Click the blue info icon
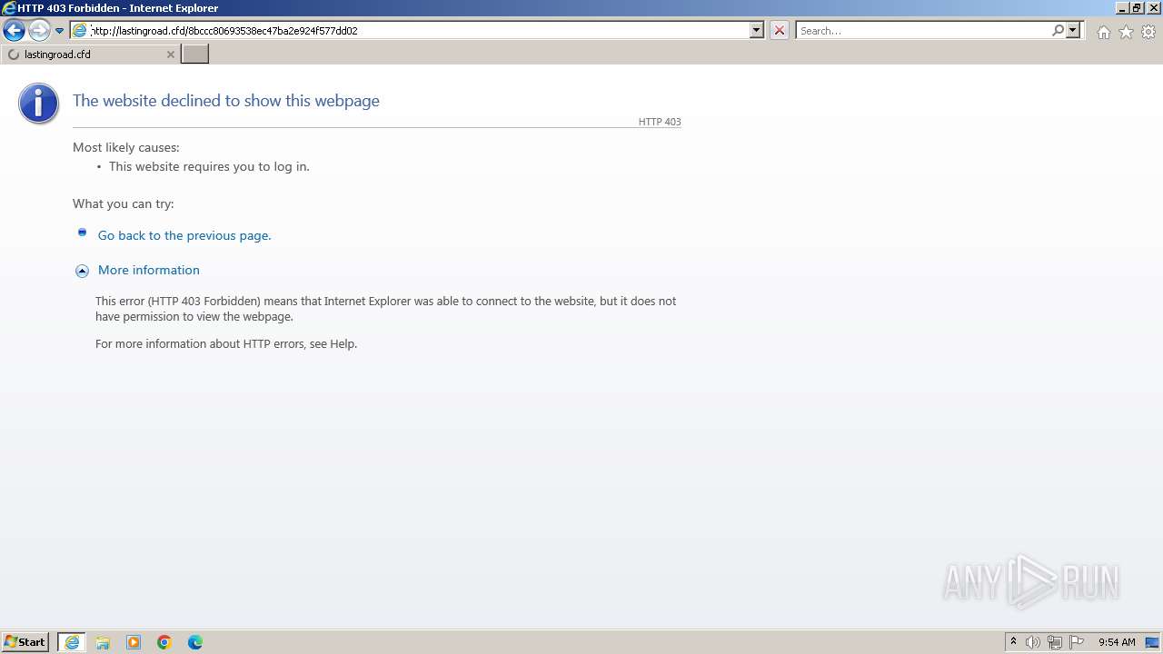Viewport: 1163px width, 654px height. [x=38, y=104]
